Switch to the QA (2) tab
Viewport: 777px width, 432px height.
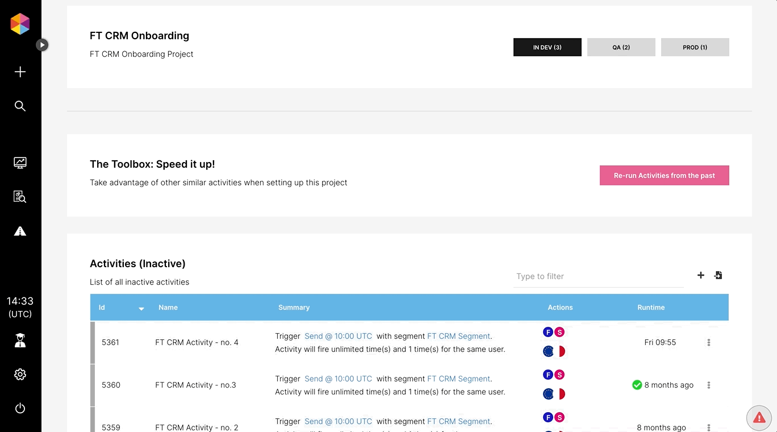[621, 47]
